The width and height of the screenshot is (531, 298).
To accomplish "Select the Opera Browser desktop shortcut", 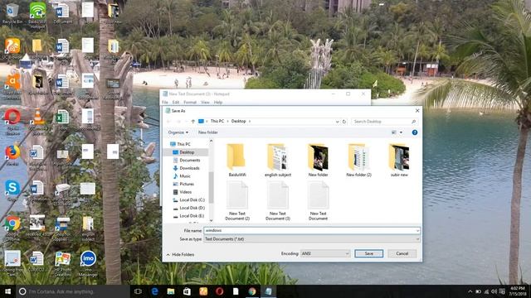I will pyautogui.click(x=12, y=122).
